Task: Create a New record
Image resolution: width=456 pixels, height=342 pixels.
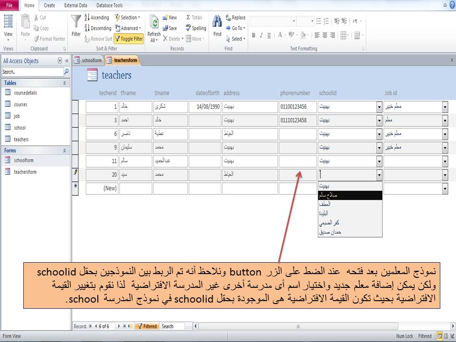Action: pyautogui.click(x=170, y=18)
